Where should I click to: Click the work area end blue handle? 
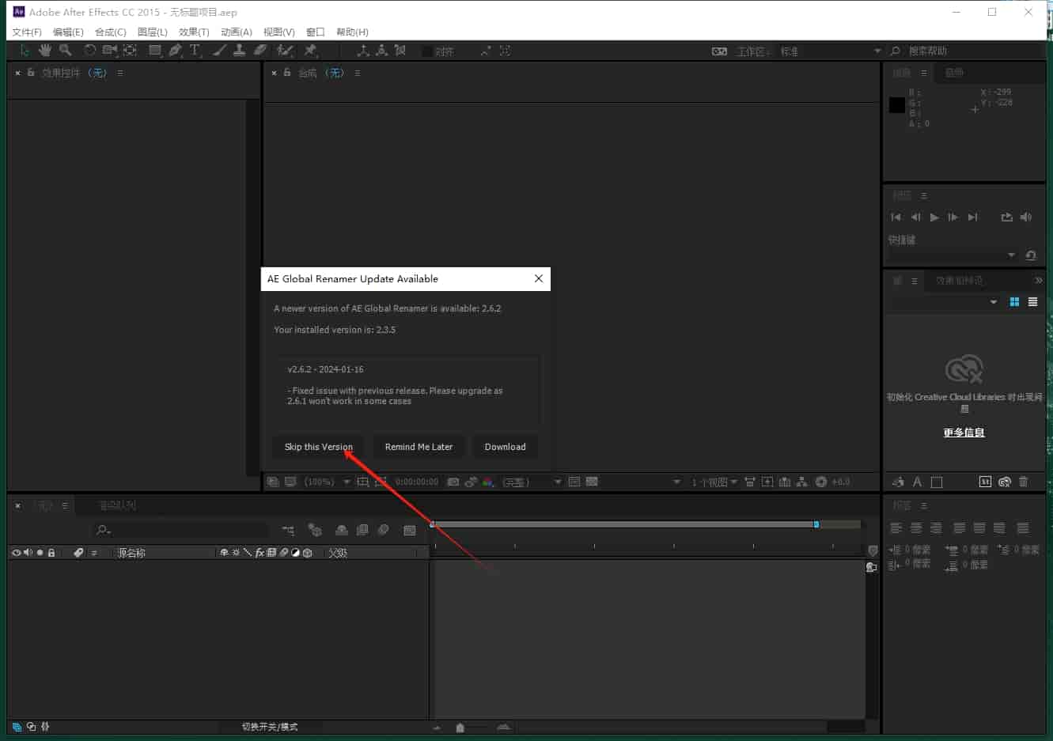[816, 524]
